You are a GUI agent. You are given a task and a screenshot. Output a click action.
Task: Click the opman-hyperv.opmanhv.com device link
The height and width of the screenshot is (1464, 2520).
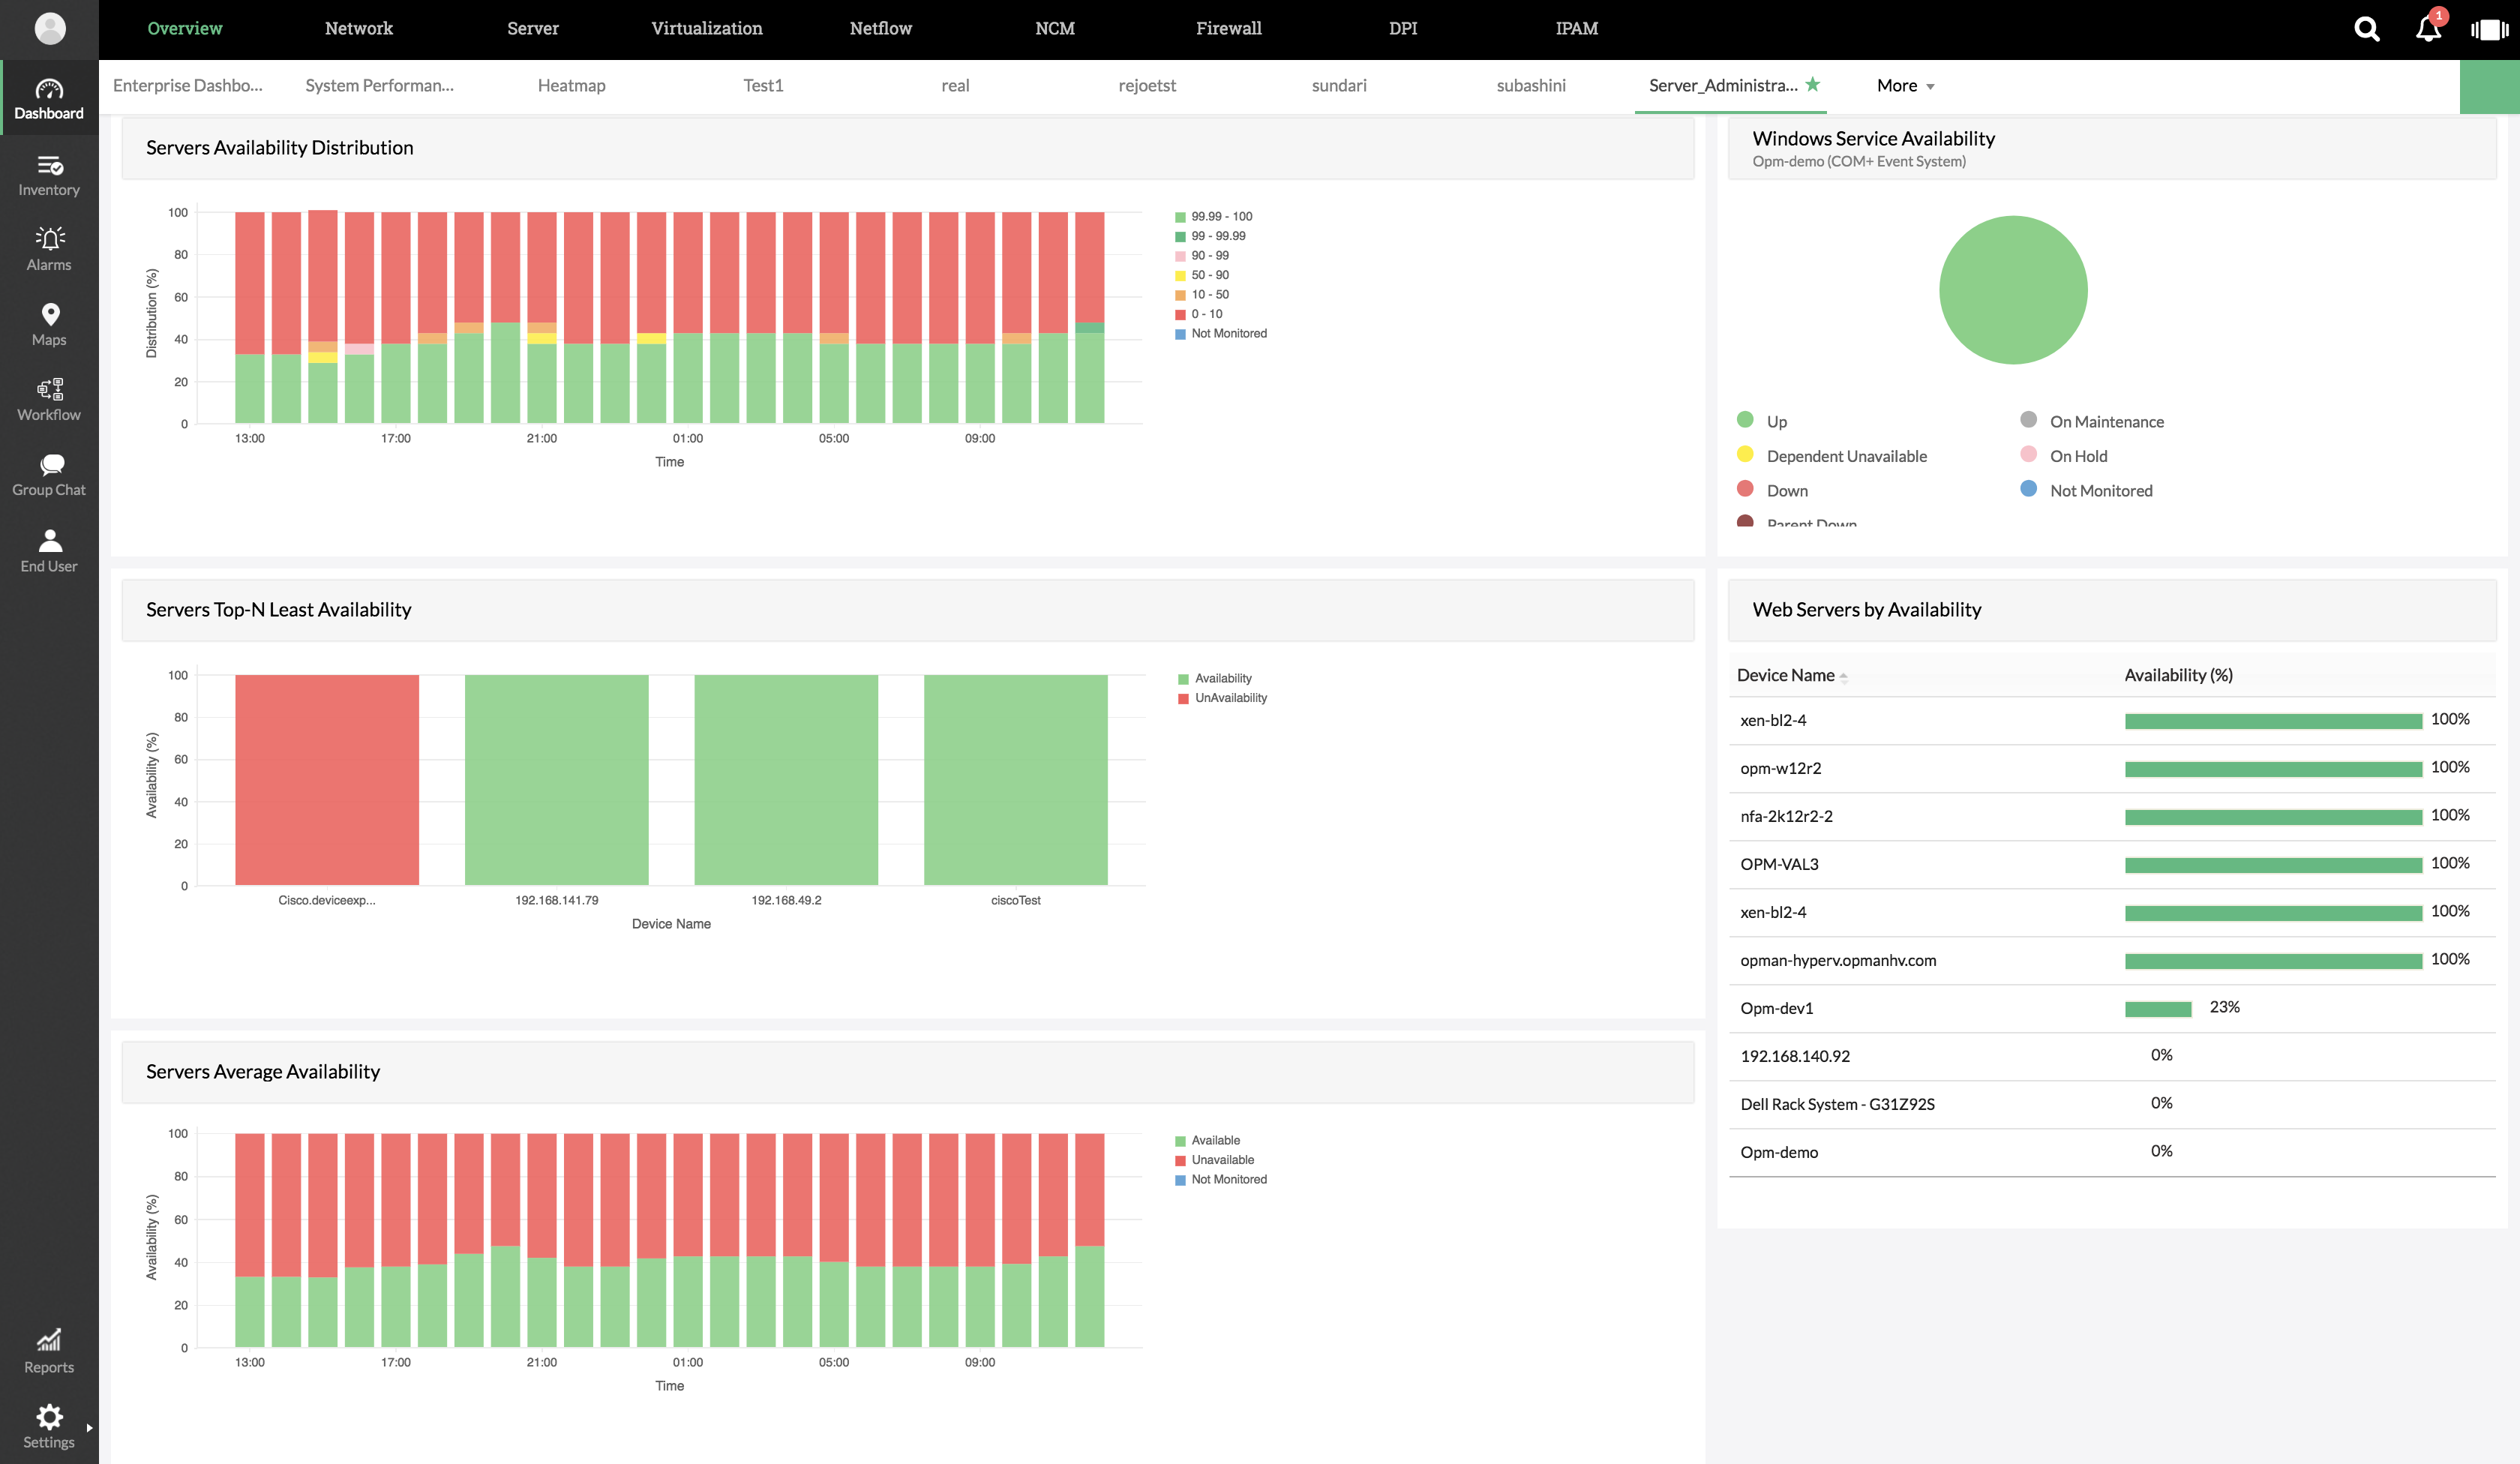1838,960
